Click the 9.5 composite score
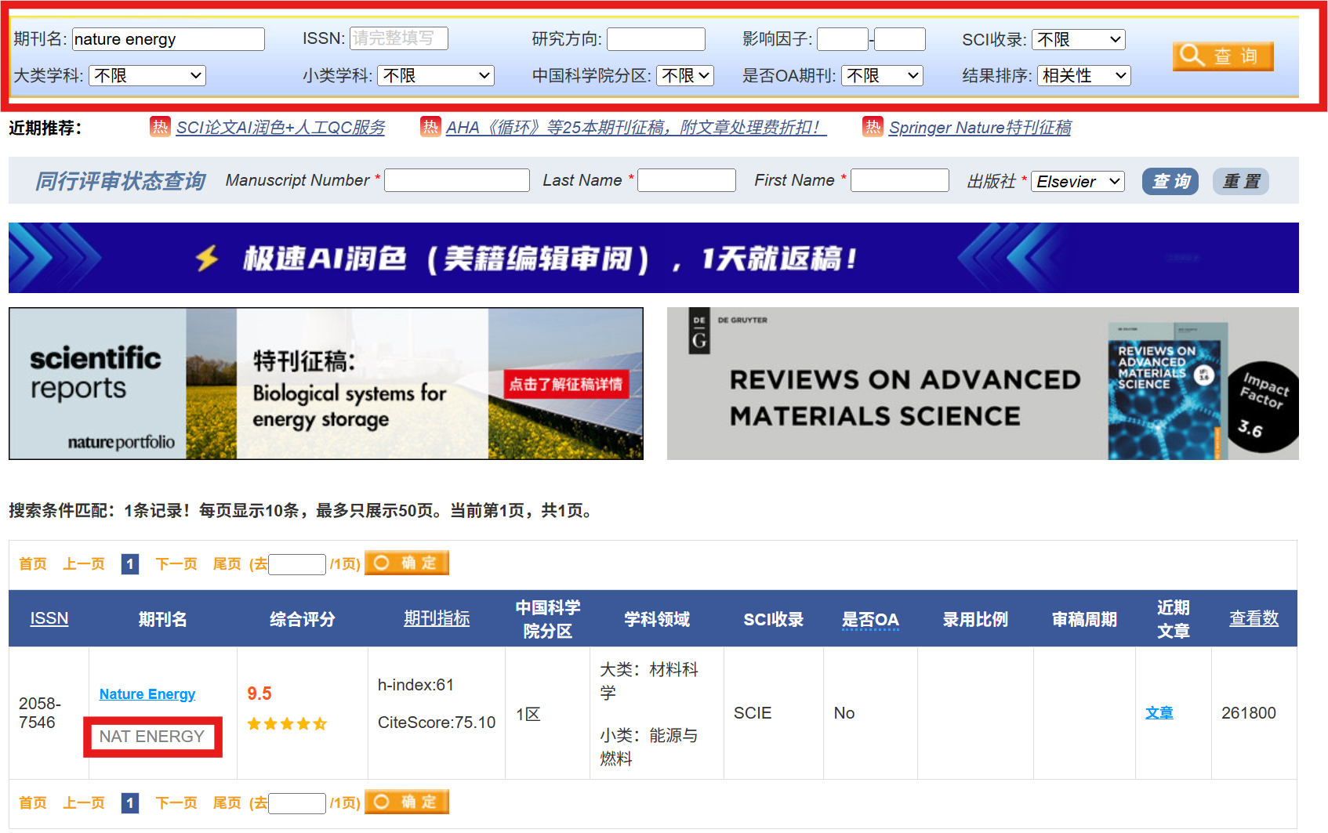1328x833 pixels. point(259,694)
